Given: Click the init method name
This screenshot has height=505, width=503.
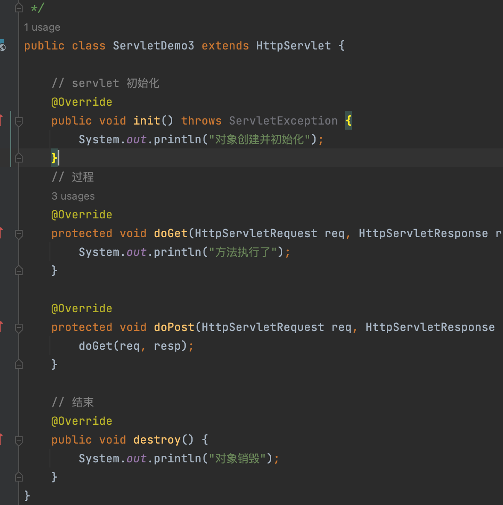Looking at the screenshot, I should pyautogui.click(x=147, y=121).
